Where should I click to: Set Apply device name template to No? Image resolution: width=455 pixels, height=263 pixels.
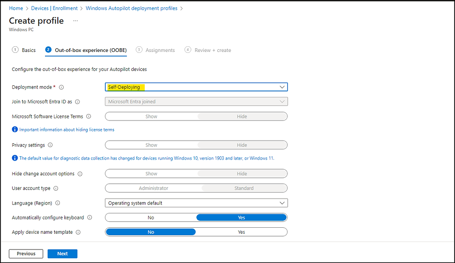[150, 232]
